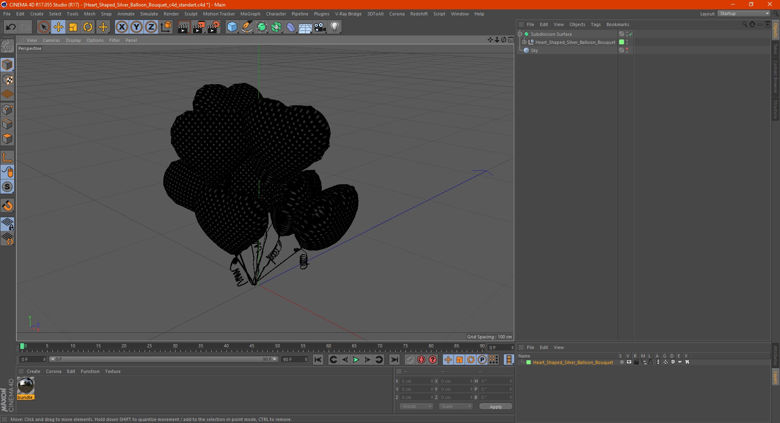This screenshot has width=780, height=423.
Task: Render to Picture Viewer icon
Action: pos(198,27)
